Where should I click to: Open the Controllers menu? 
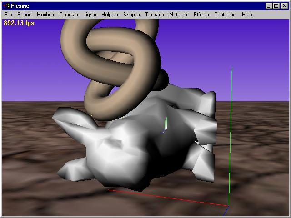226,15
